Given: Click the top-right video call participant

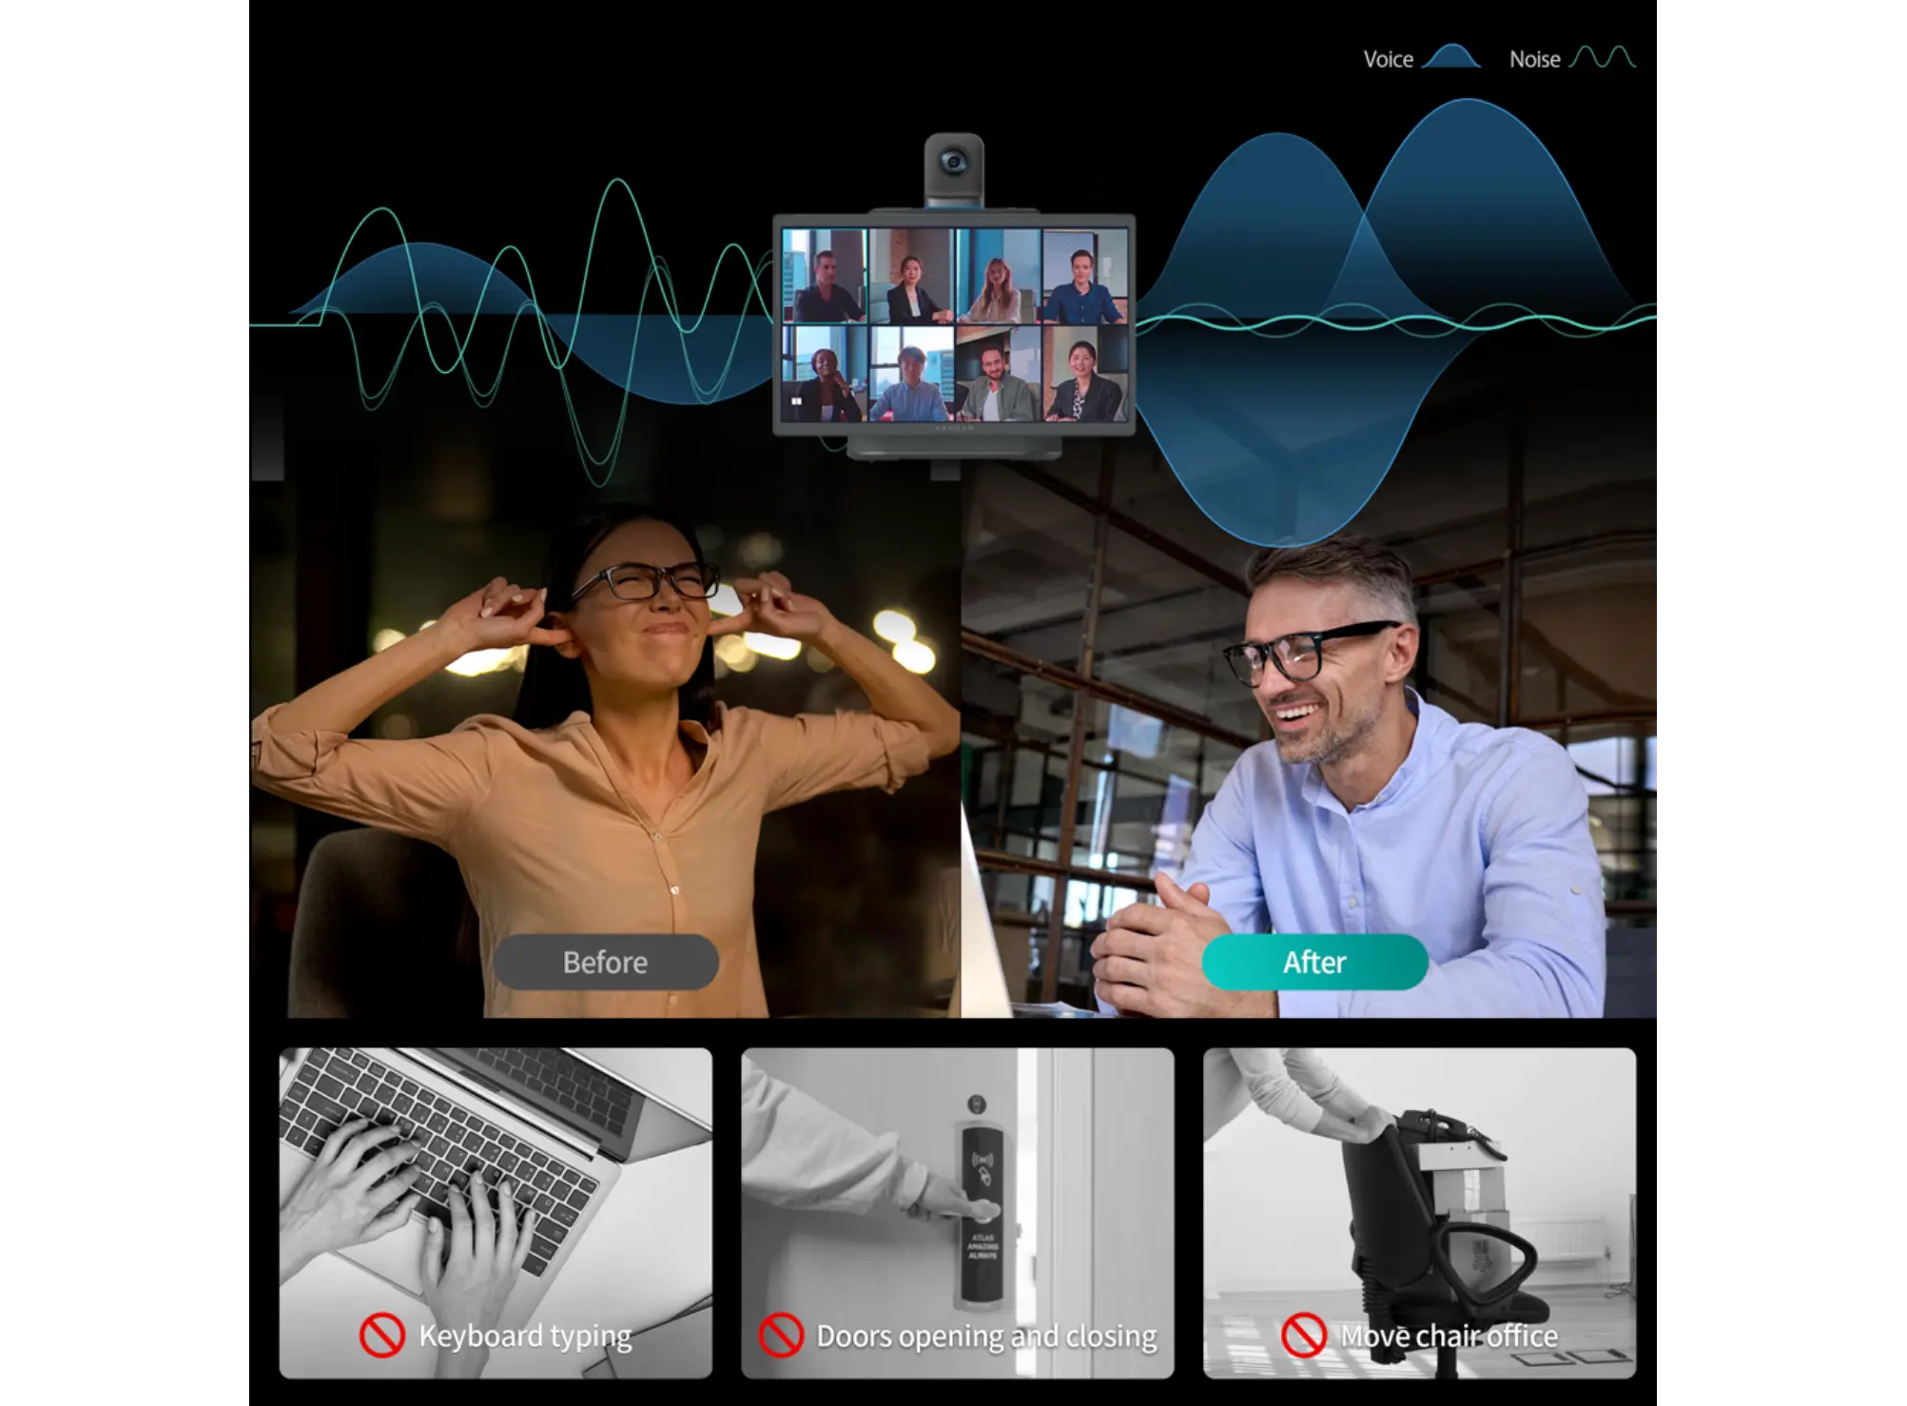Looking at the screenshot, I should [1084, 276].
